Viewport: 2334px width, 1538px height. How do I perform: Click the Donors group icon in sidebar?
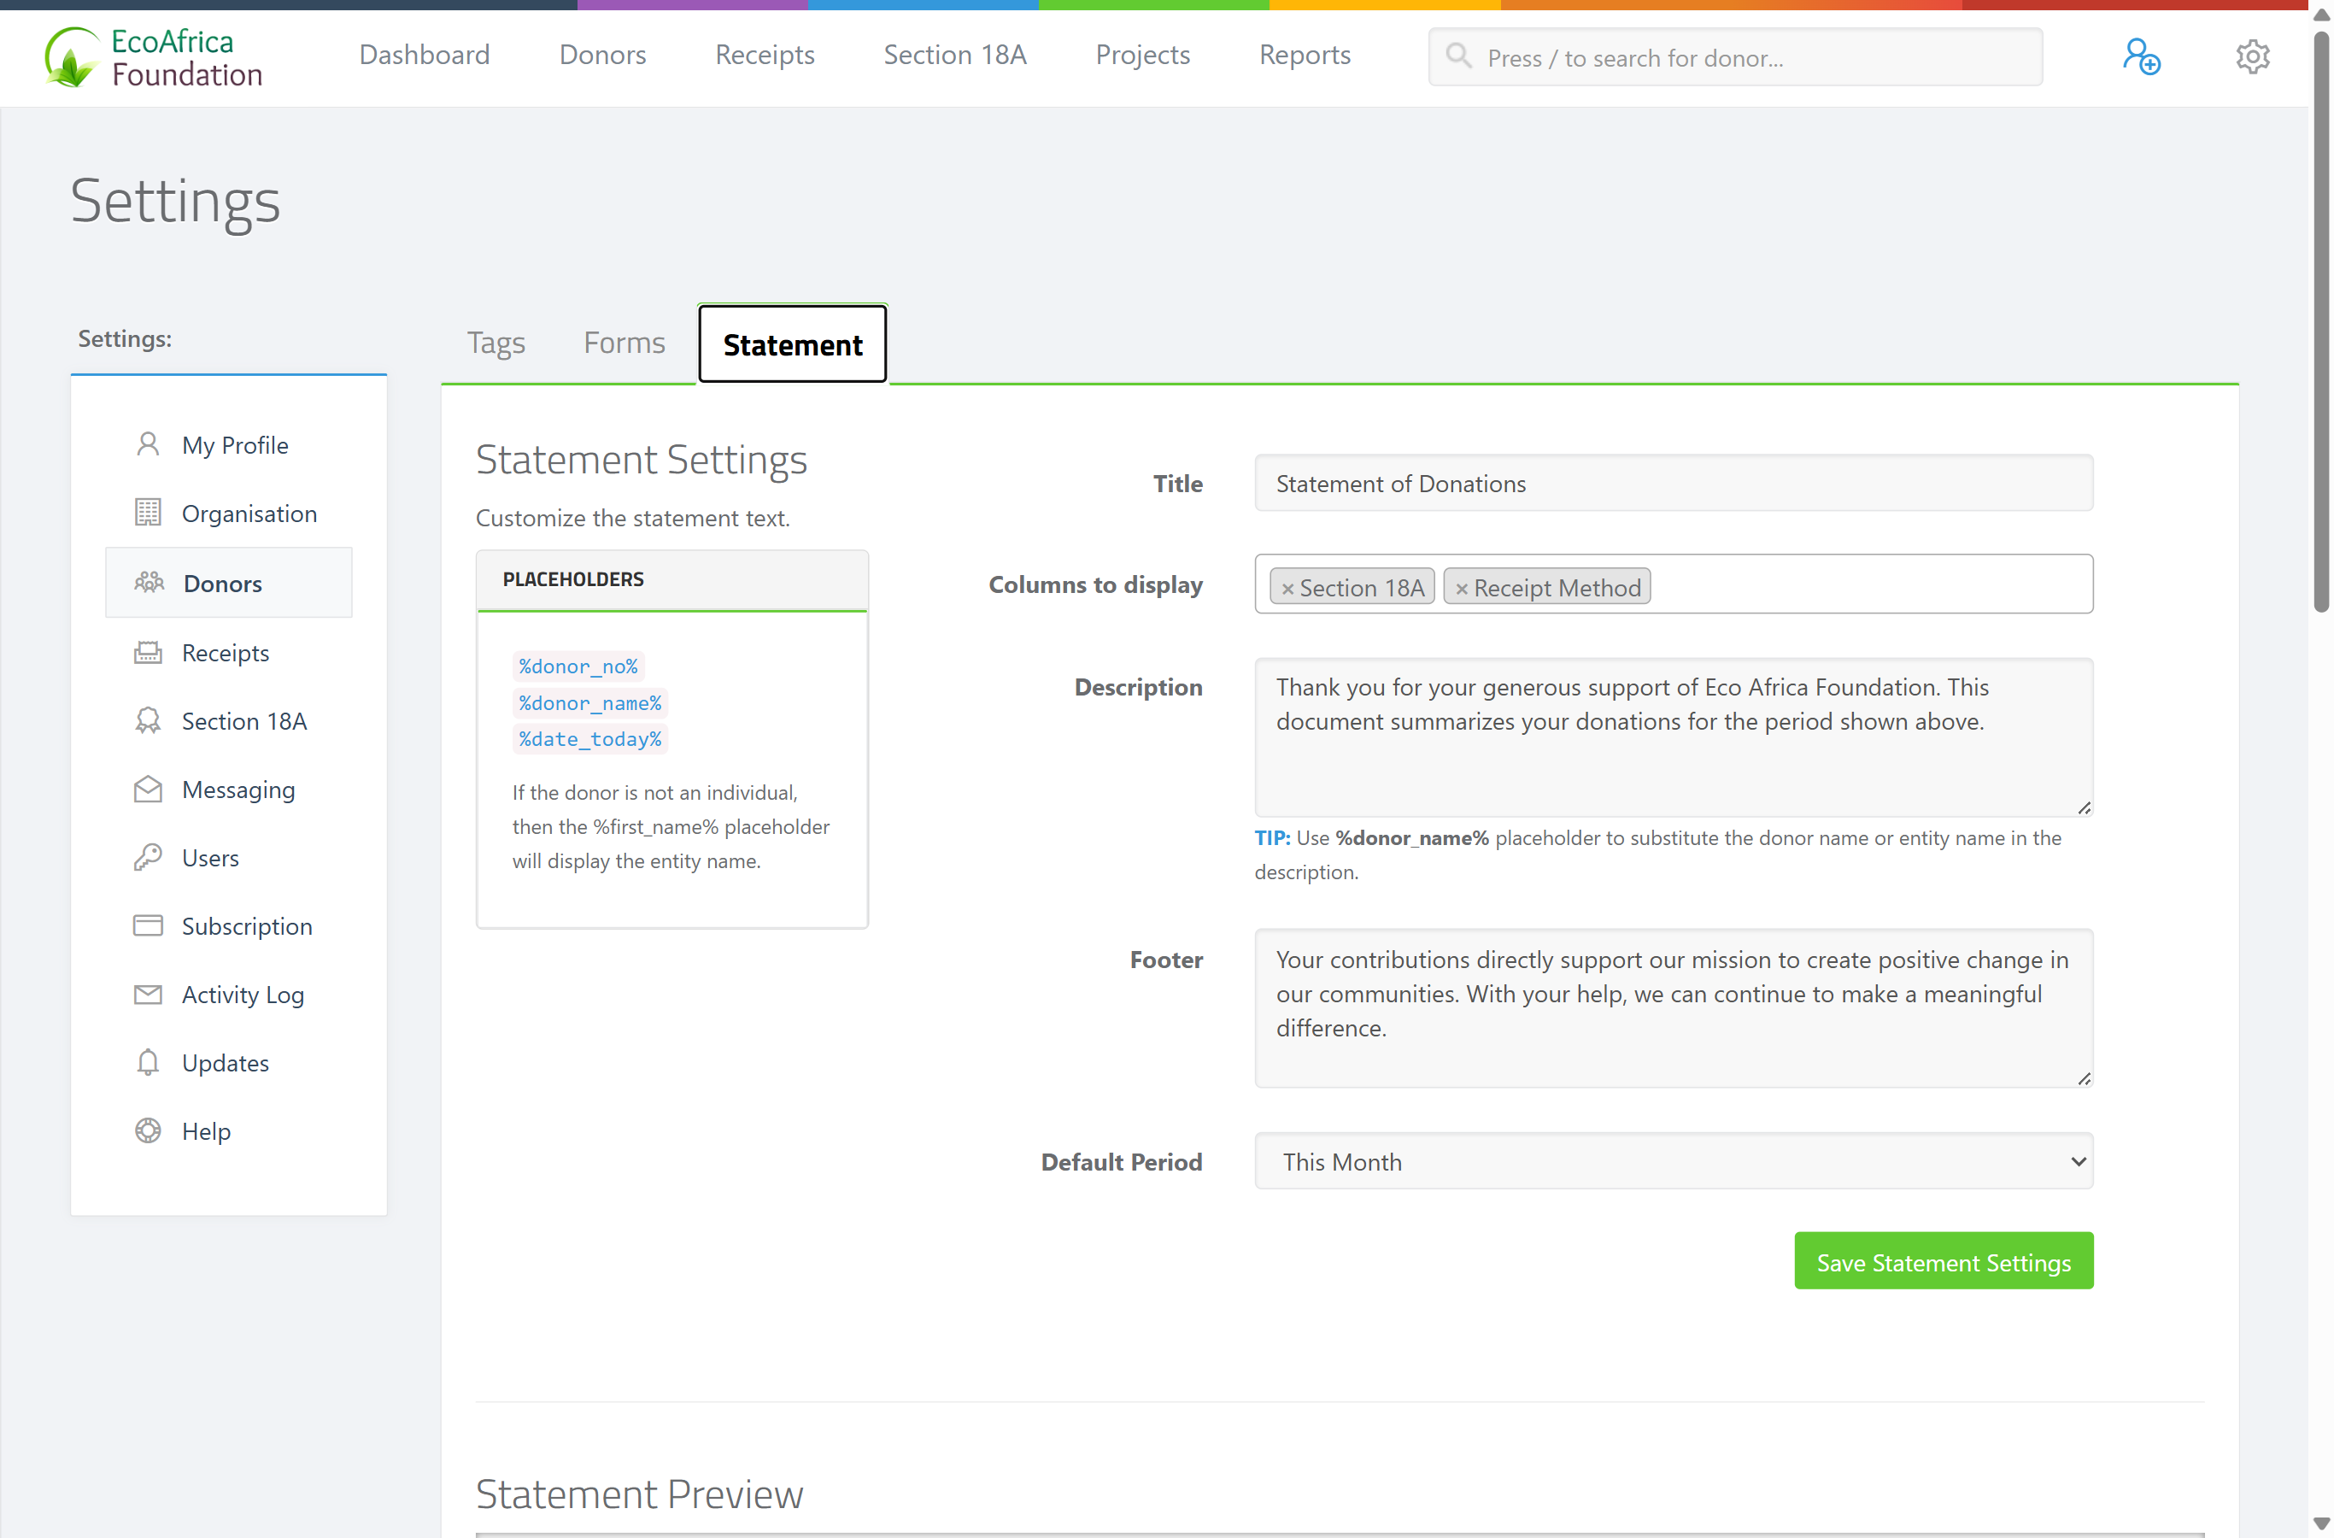[149, 583]
